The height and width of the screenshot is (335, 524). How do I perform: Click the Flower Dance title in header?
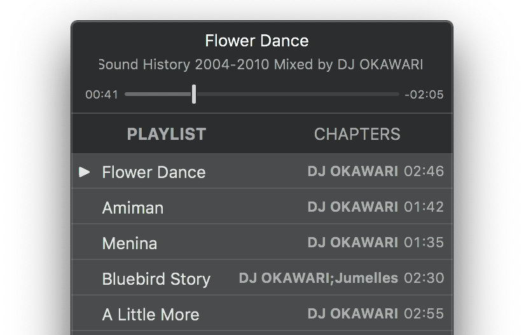[x=257, y=41]
